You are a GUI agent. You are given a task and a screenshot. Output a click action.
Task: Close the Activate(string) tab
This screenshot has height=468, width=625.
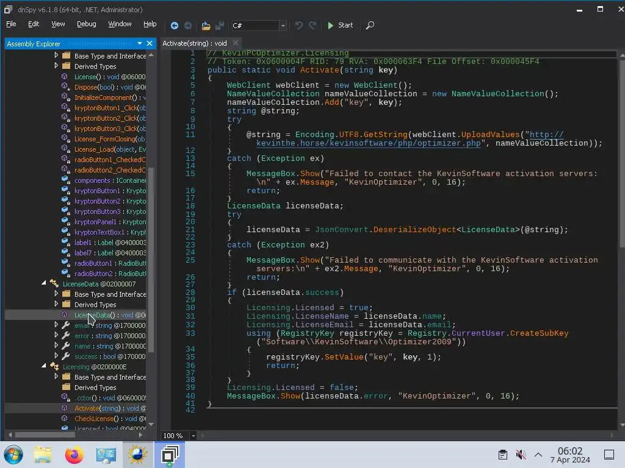pyautogui.click(x=236, y=43)
